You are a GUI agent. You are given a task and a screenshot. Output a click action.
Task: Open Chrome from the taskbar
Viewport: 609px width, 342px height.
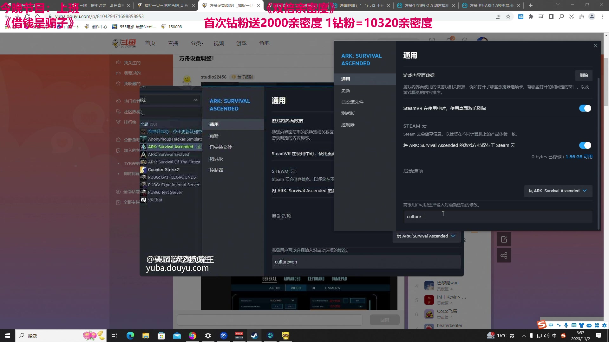pos(193,336)
